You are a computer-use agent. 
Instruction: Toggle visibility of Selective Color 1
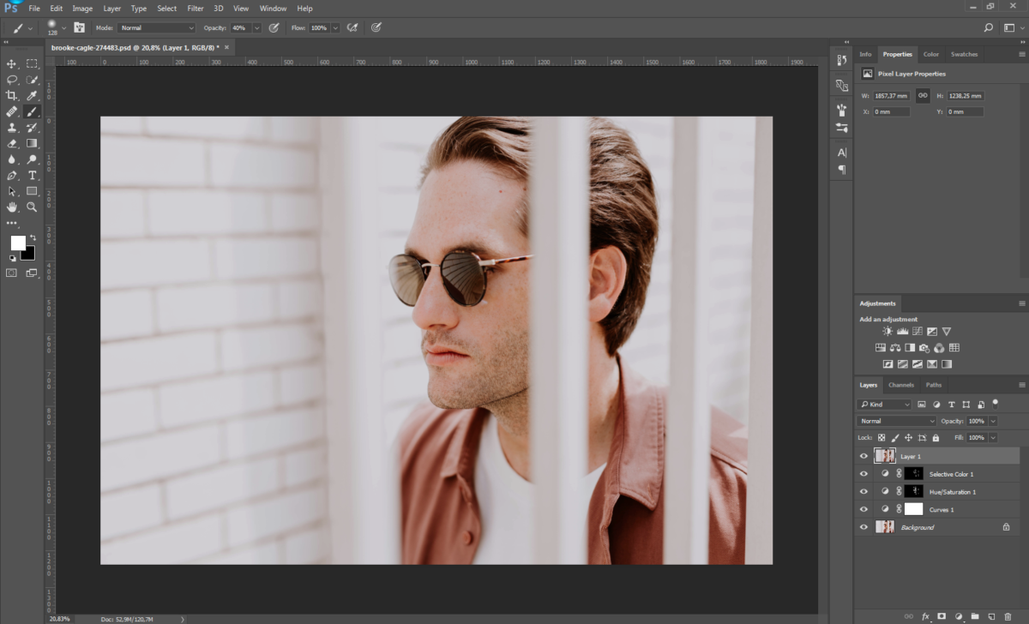coord(864,473)
